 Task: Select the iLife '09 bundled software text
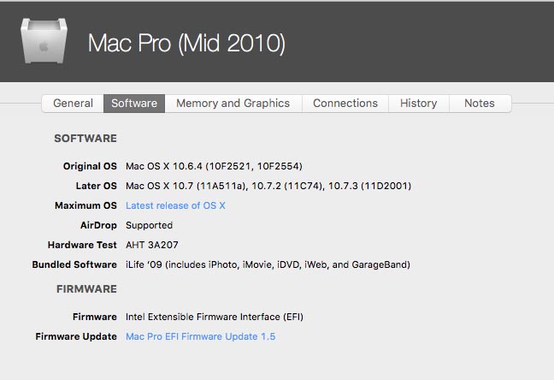pyautogui.click(x=268, y=264)
